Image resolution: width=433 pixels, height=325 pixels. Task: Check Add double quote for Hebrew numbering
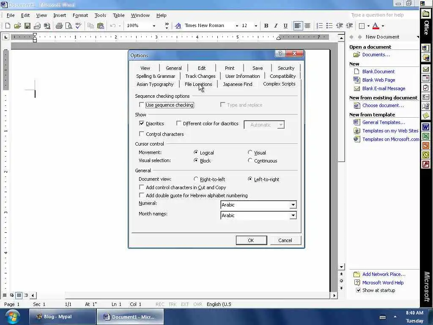(142, 195)
